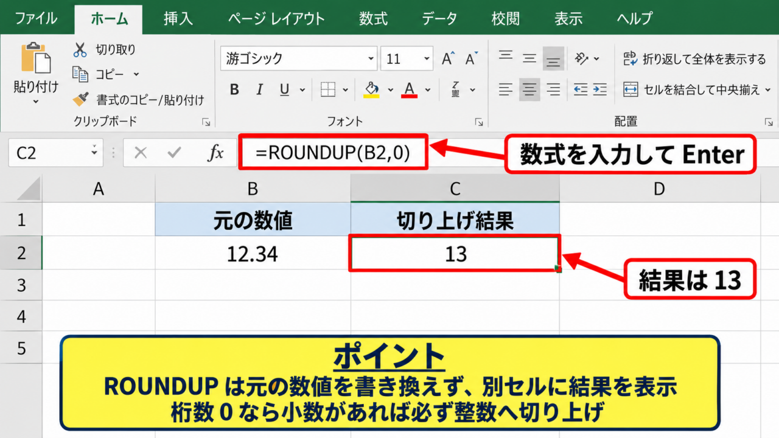The height and width of the screenshot is (438, 779).
Task: Click the Copy icon
Action: [x=80, y=74]
